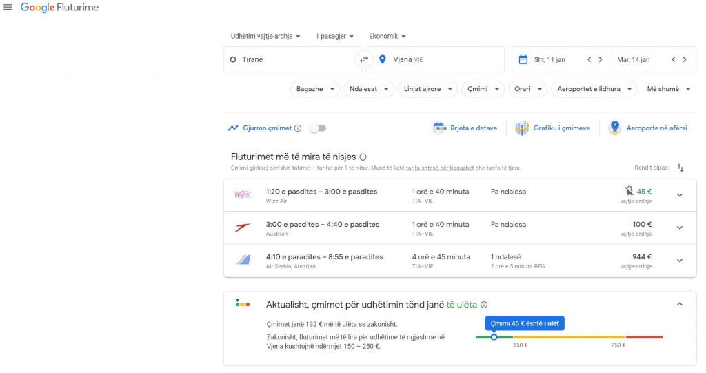Open the Ekonomik cabin class dropdown
The width and height of the screenshot is (706, 373).
coord(387,36)
